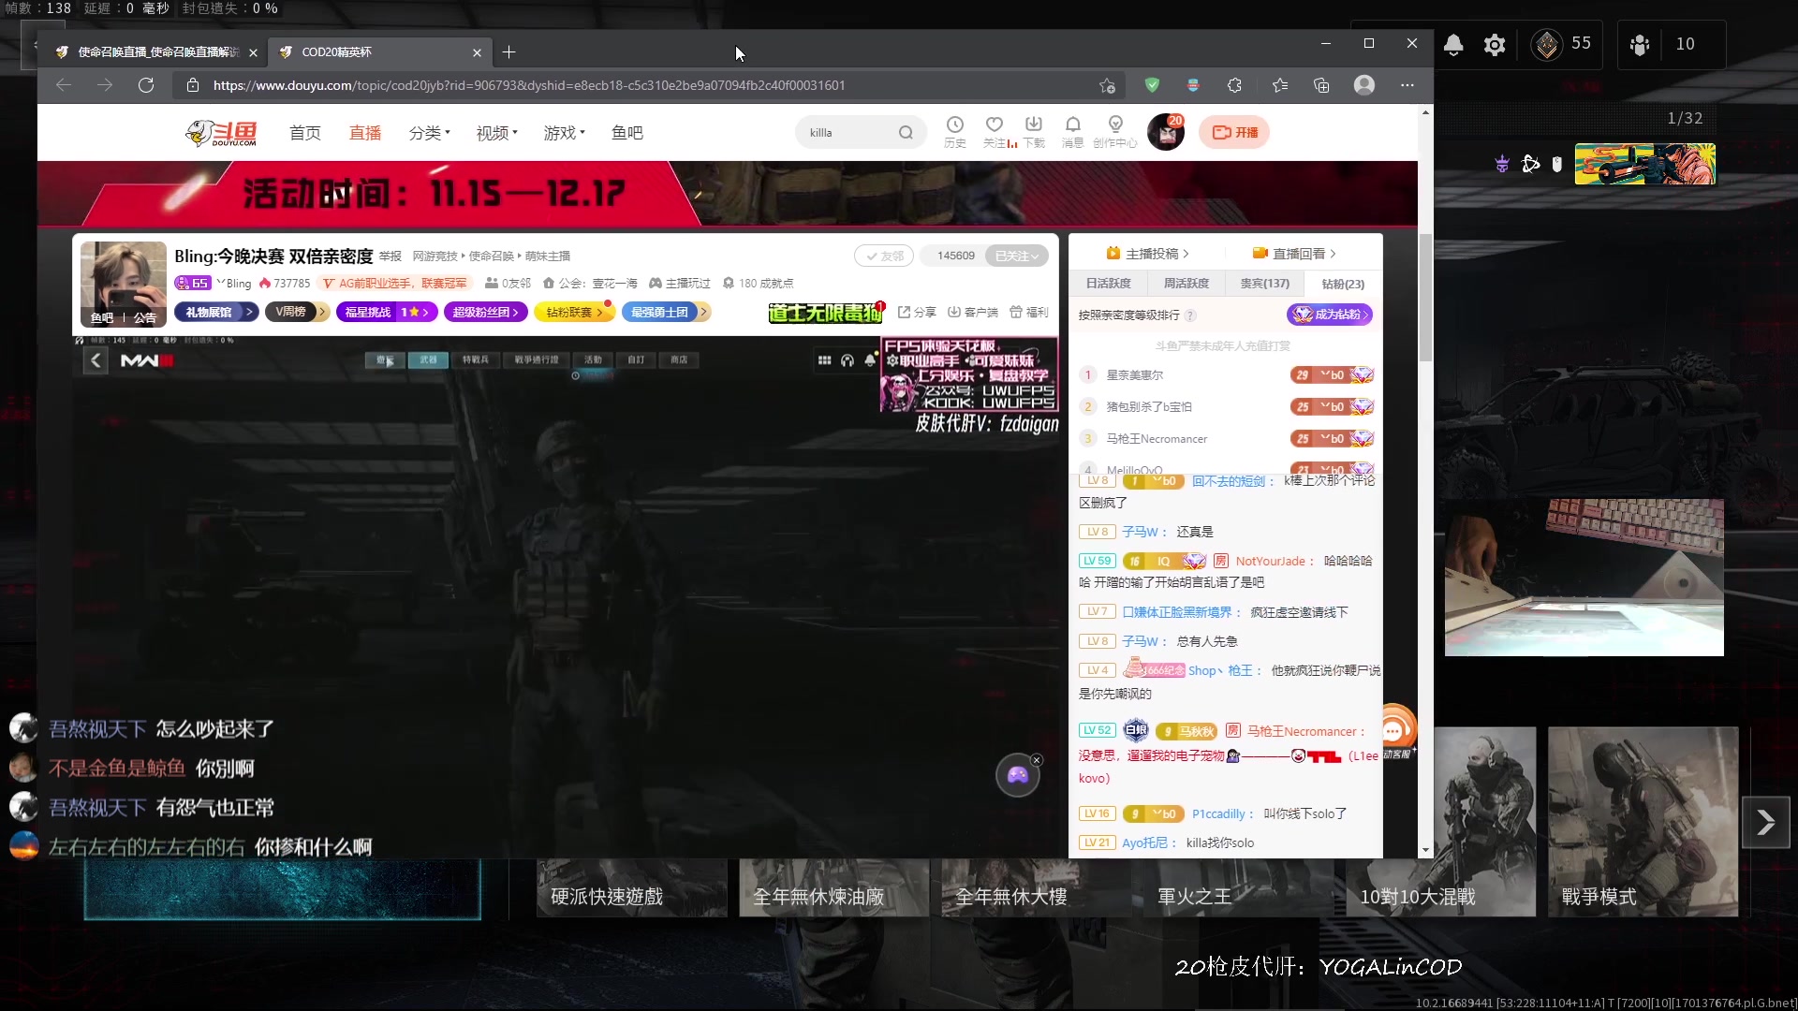Viewport: 1798px width, 1011px height.
Task: Expand the 福星挑战 challenge entry
Action: coord(387,312)
